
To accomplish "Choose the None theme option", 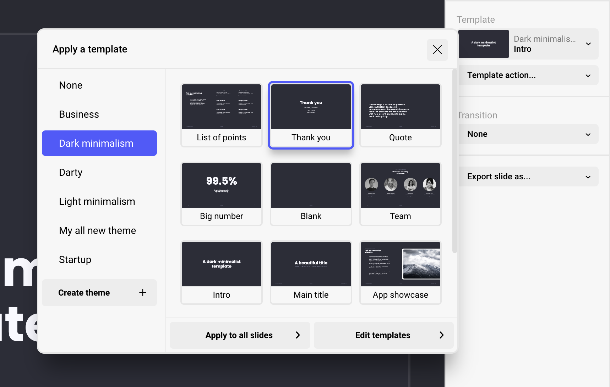I will pyautogui.click(x=71, y=85).
